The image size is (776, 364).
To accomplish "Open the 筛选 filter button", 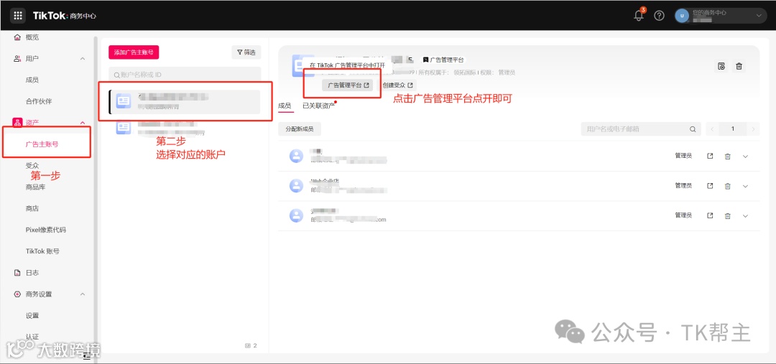I will [246, 52].
